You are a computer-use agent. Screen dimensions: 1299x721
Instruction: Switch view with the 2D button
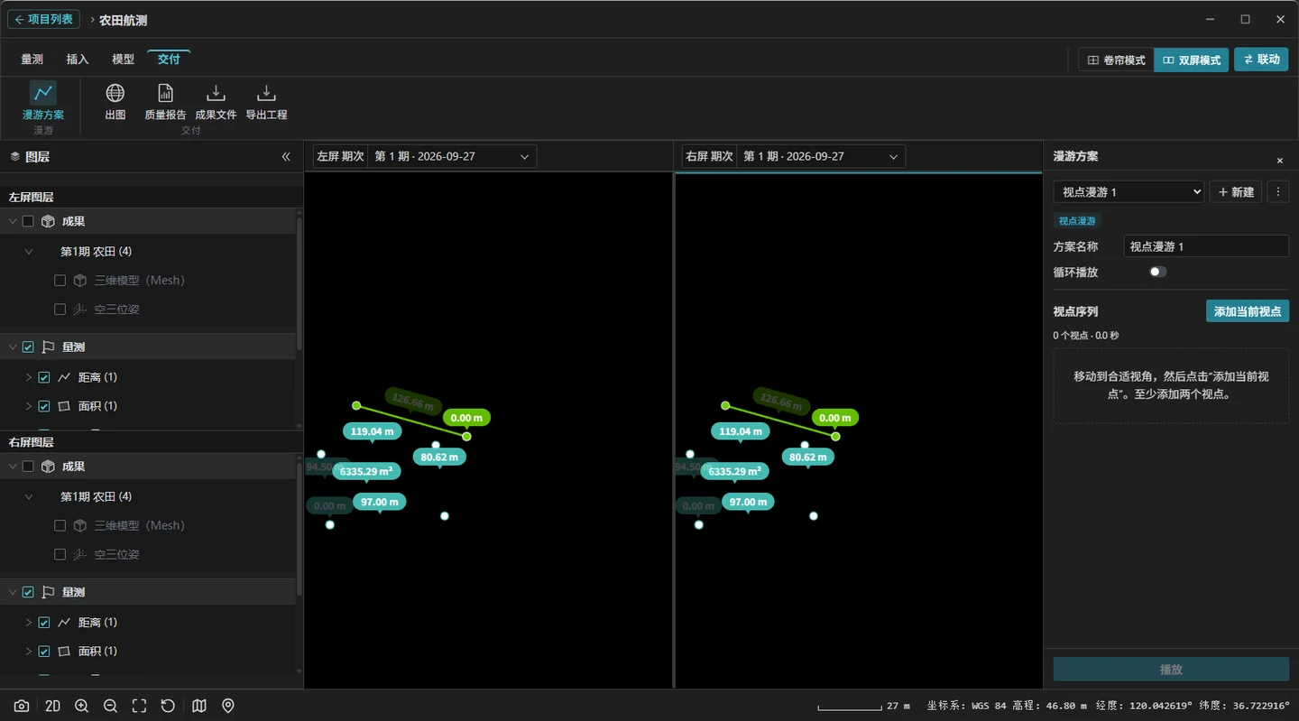pyautogui.click(x=52, y=706)
